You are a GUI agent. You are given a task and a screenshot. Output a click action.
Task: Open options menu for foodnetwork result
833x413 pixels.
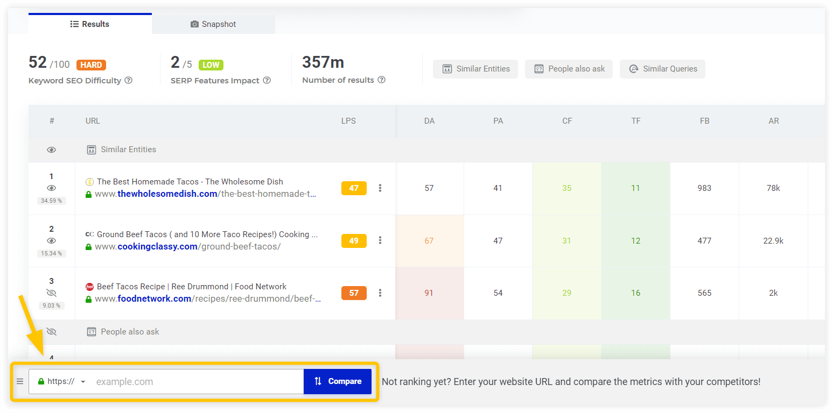380,293
